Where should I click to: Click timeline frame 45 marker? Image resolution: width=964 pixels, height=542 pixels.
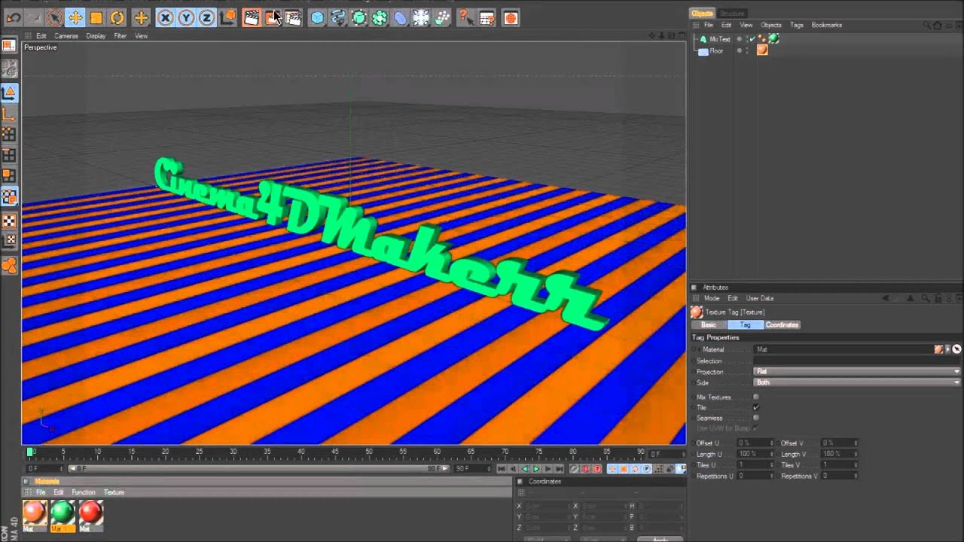[335, 452]
